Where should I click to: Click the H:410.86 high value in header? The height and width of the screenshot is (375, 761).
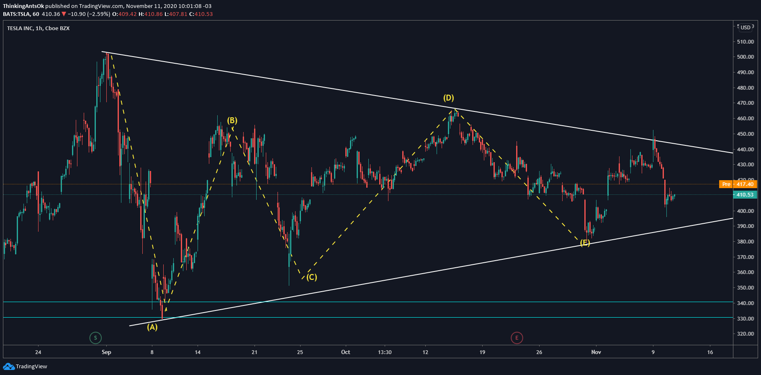click(151, 14)
